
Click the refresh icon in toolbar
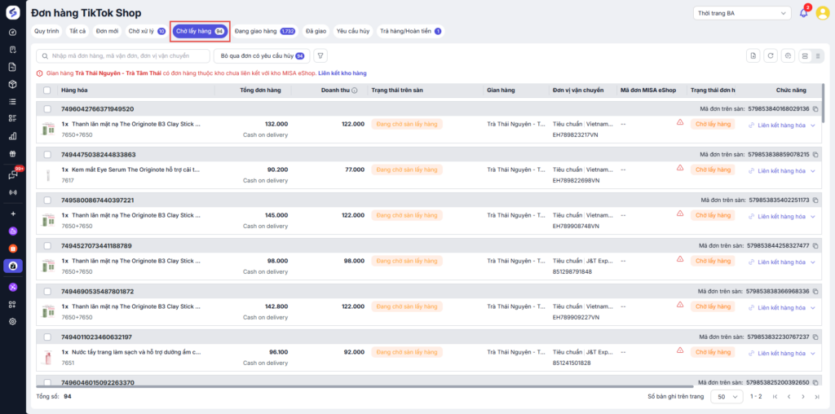[770, 55]
